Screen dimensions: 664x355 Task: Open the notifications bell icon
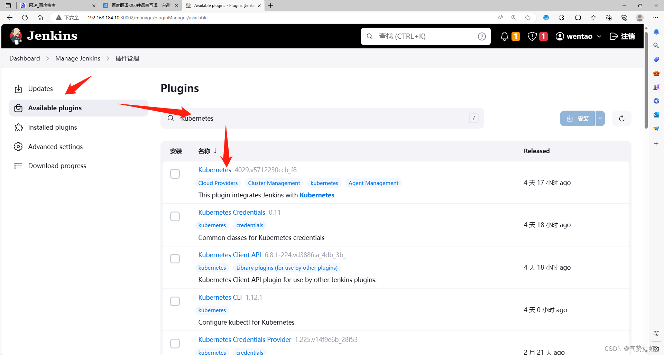[x=505, y=36]
